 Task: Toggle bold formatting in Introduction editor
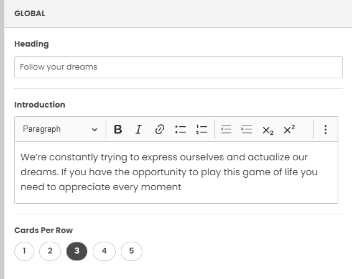click(118, 129)
